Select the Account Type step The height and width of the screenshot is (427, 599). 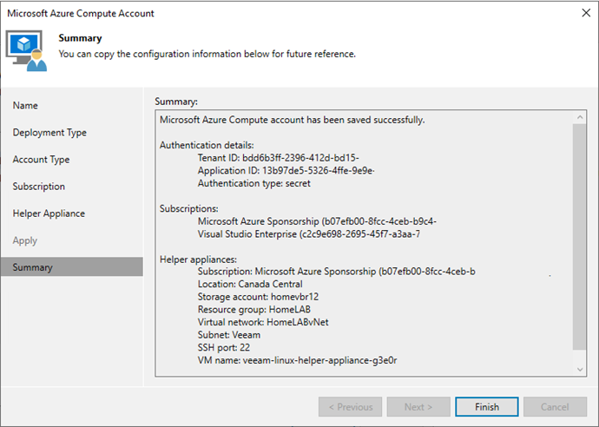pyautogui.click(x=42, y=160)
